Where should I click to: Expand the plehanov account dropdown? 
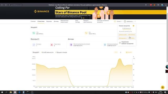[x=131, y=21]
